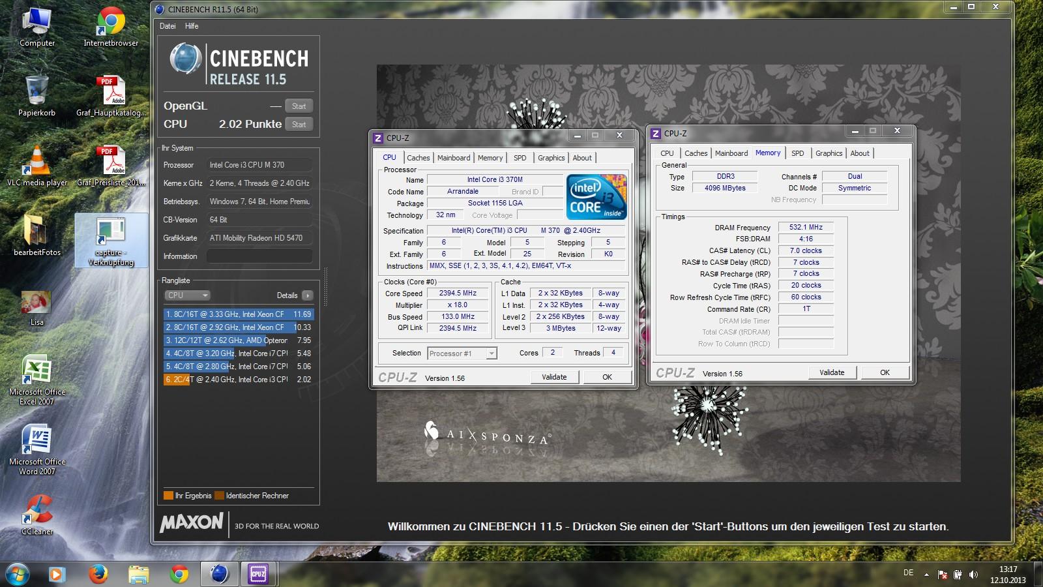Select ranking row 6 Intel Core i3 2.02
Image resolution: width=1043 pixels, height=587 pixels.
coord(239,380)
